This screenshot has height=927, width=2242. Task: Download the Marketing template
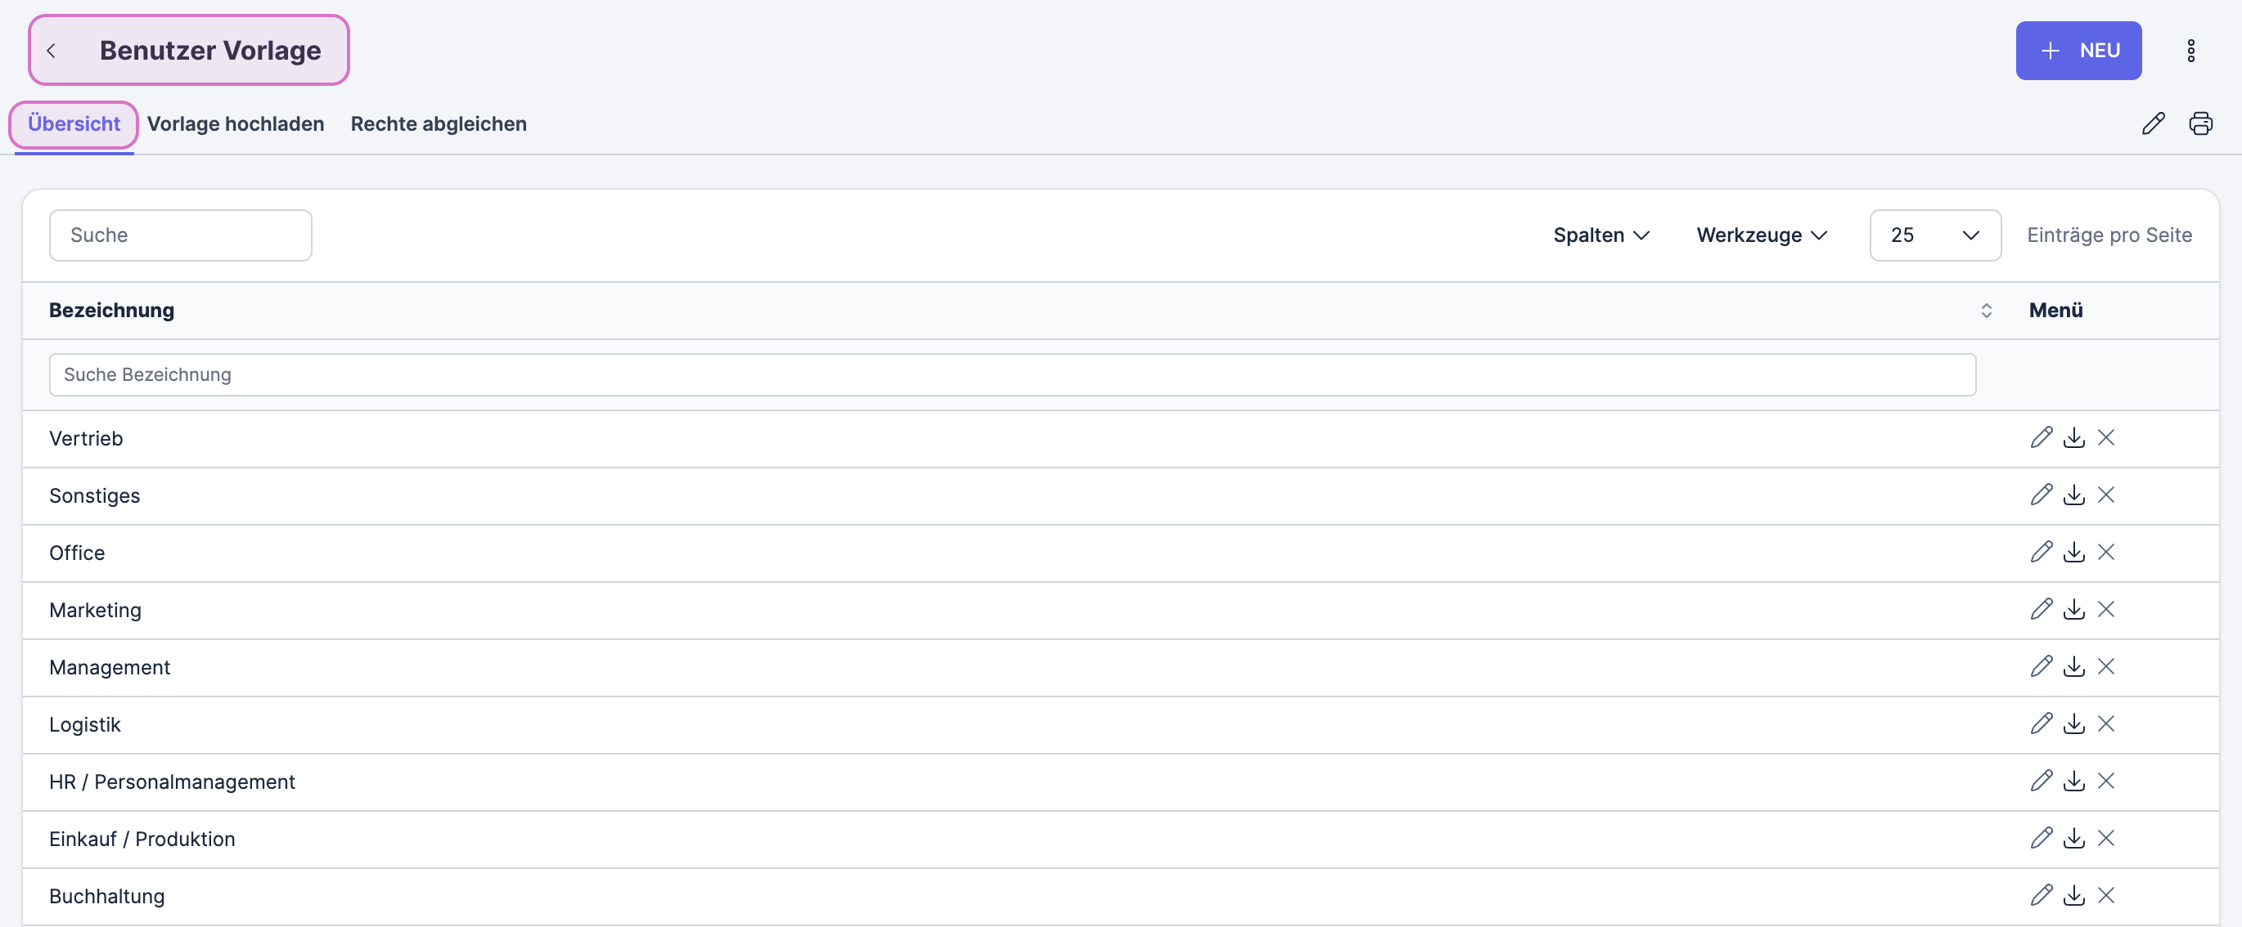(2074, 610)
